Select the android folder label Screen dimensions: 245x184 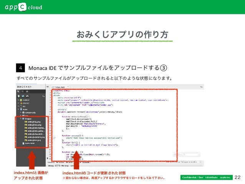pos(26,100)
